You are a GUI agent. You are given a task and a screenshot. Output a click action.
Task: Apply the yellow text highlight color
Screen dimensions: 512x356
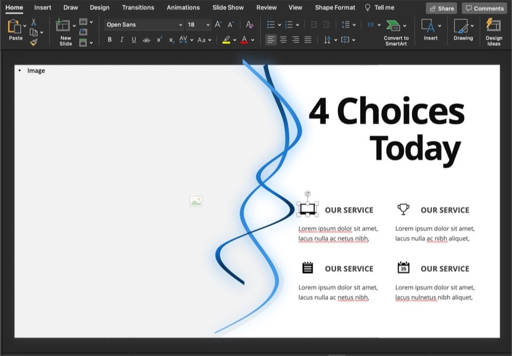click(226, 40)
